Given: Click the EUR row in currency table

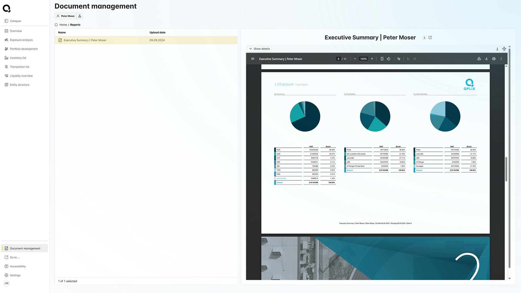Looking at the screenshot, I should 305,150.
